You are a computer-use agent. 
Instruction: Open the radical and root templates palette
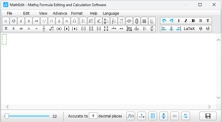(x=91, y=21)
